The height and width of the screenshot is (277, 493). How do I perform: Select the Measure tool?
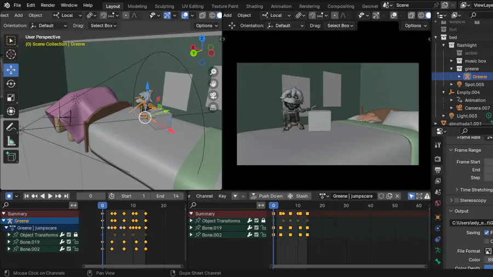pyautogui.click(x=11, y=141)
